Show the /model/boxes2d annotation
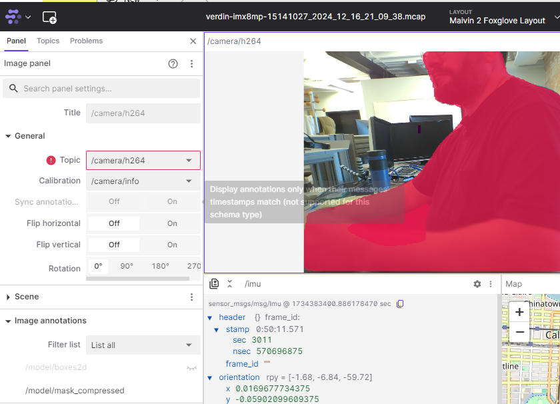560x404 pixels. tap(191, 367)
